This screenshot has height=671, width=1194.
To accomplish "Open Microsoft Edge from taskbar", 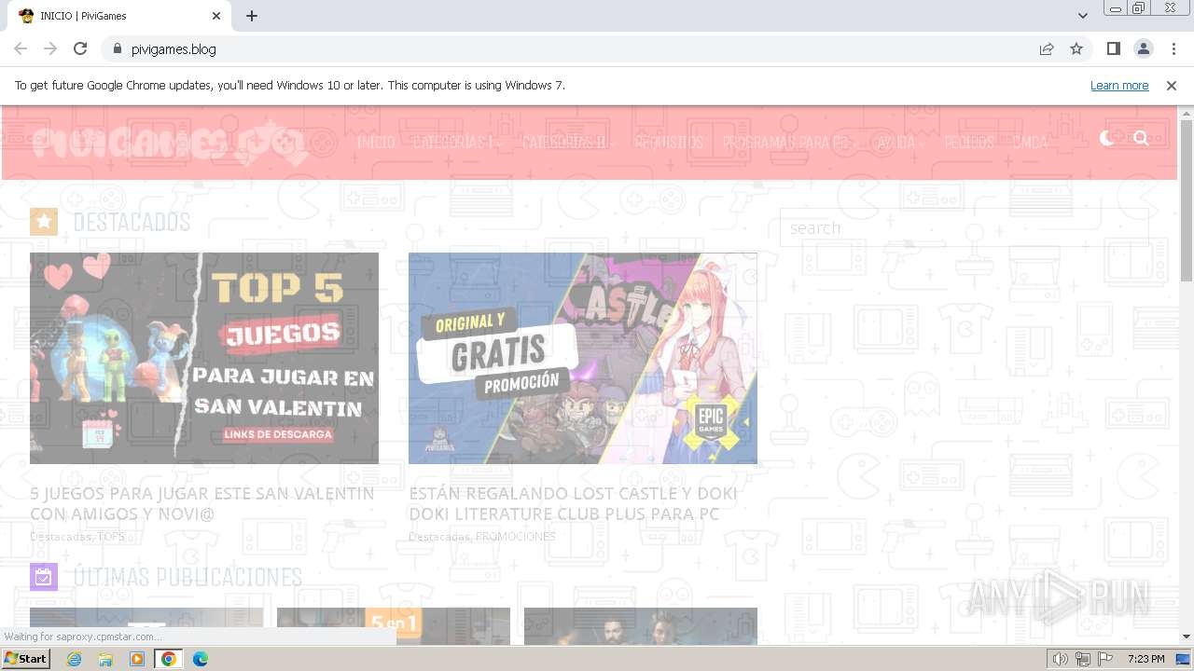I will point(200,659).
